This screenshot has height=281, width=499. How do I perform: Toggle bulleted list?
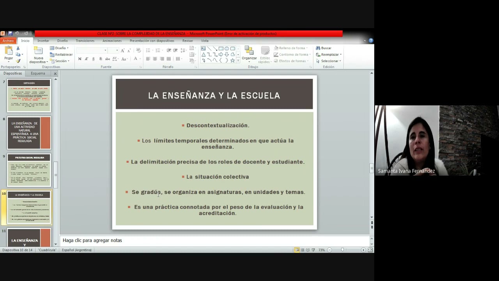pyautogui.click(x=148, y=50)
